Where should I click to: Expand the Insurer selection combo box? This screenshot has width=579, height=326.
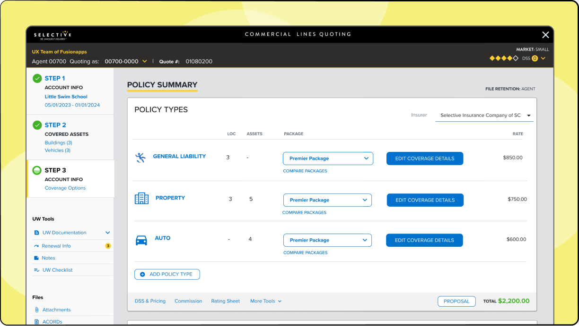pos(484,115)
